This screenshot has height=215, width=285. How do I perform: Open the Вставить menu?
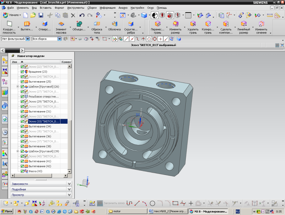(x=45, y=7)
